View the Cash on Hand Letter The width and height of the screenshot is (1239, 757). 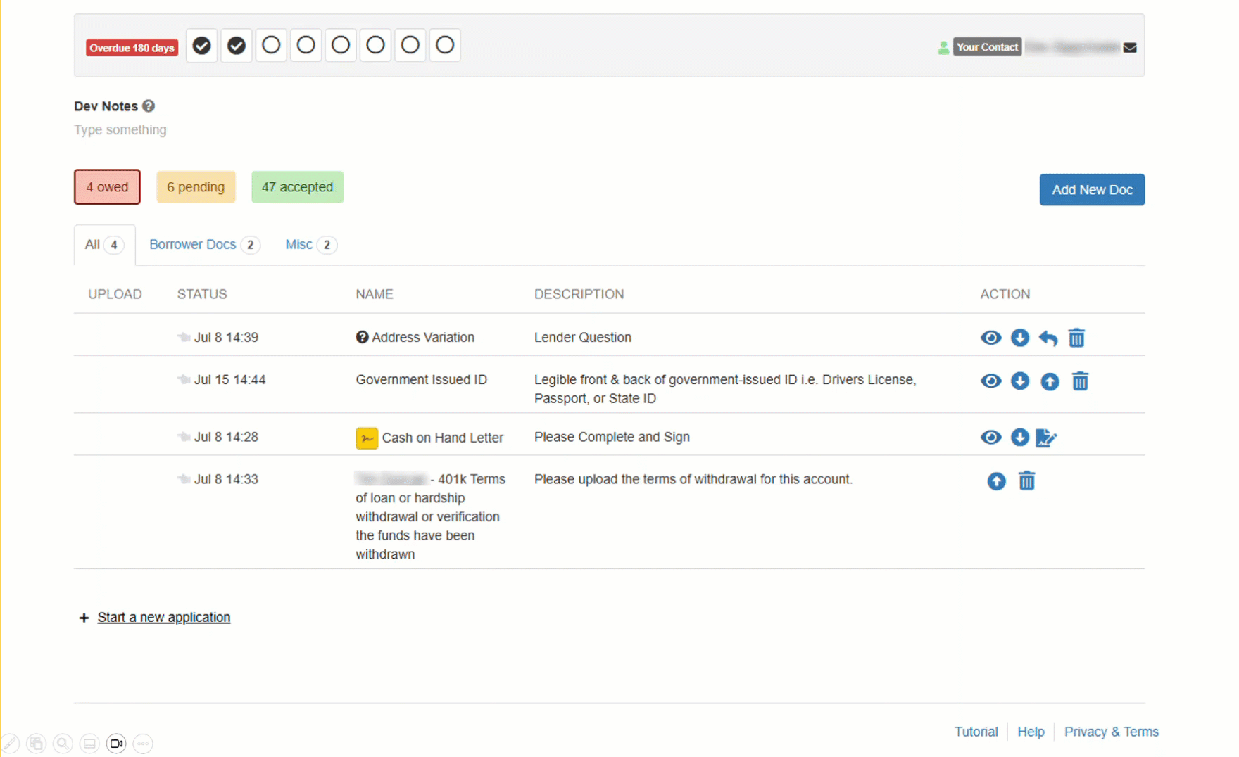pos(990,437)
